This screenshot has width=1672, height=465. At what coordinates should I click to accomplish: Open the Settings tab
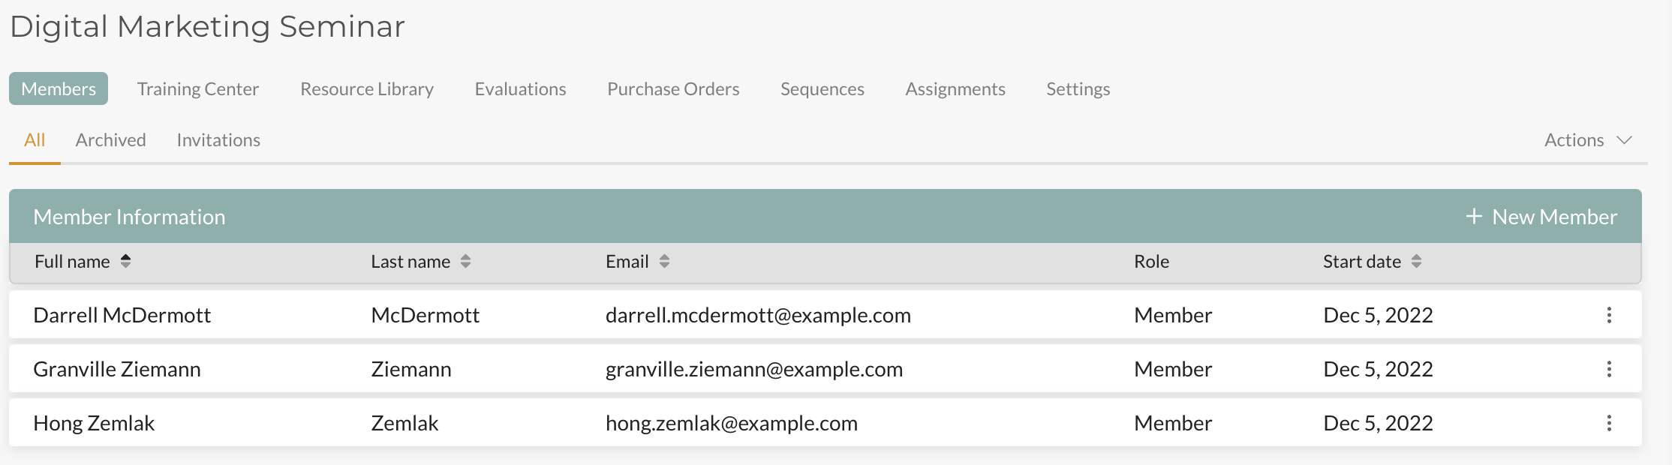[1078, 89]
